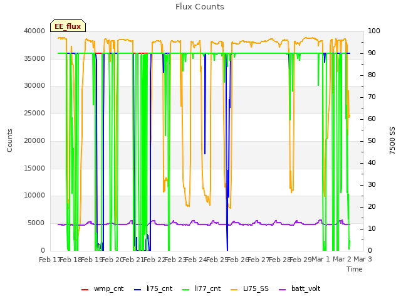Click the Time x-axis title

pyautogui.click(x=355, y=269)
